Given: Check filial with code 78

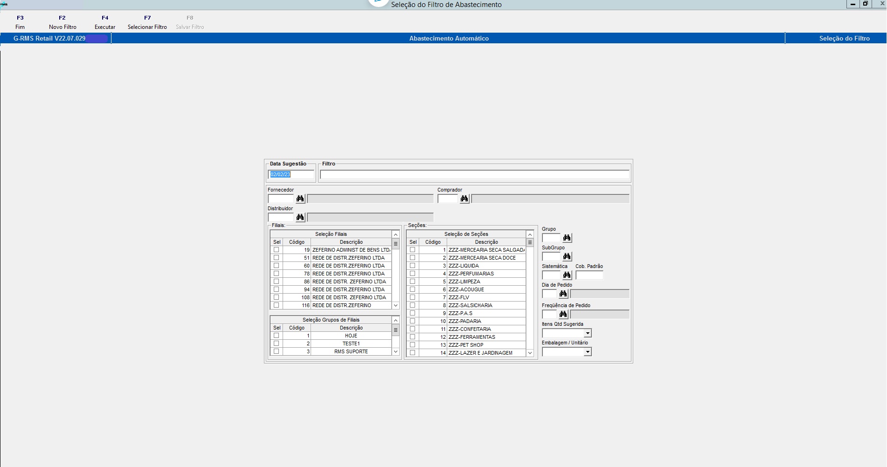Looking at the screenshot, I should click(x=276, y=274).
